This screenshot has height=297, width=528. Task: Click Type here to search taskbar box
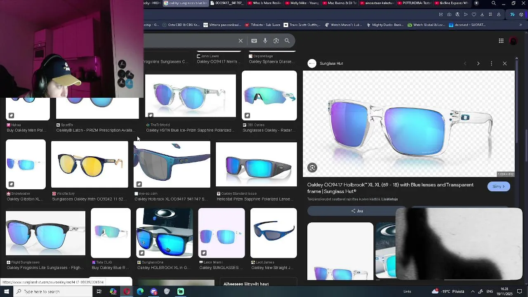[x=52, y=292]
